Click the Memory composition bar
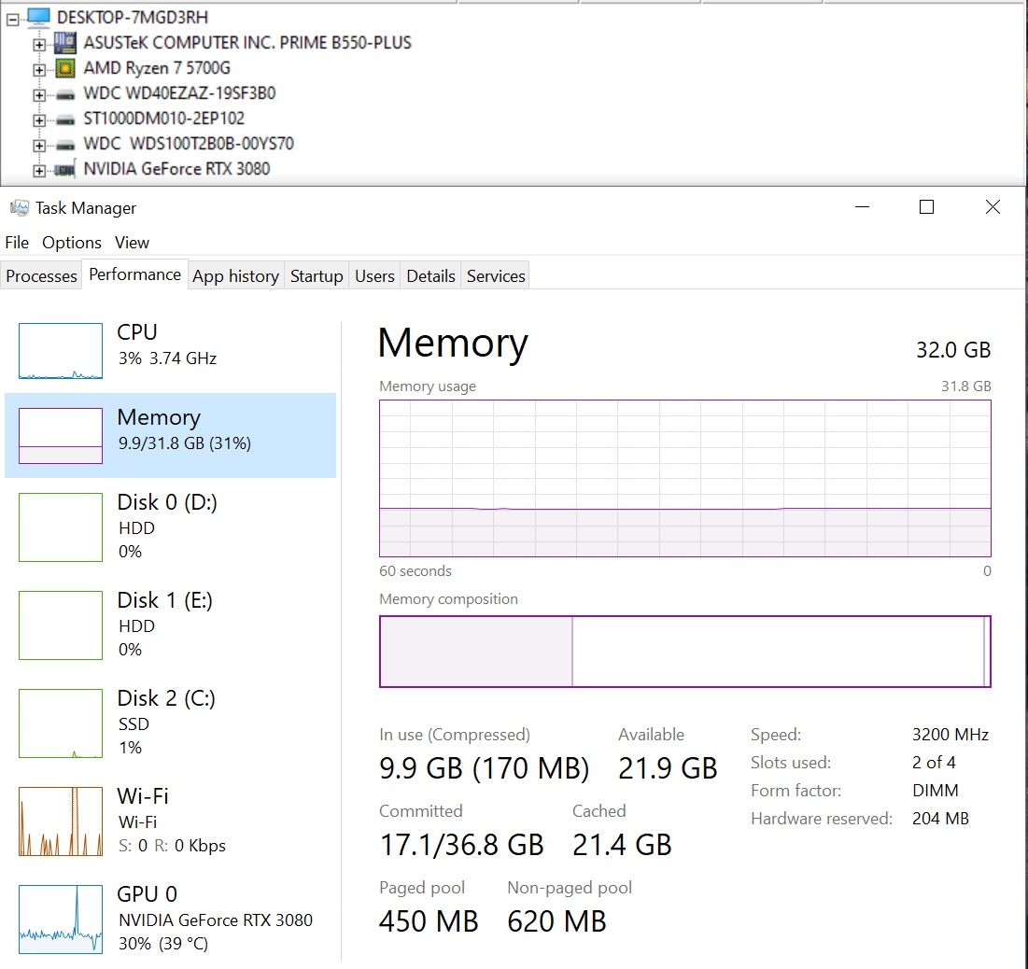Image resolution: width=1028 pixels, height=969 pixels. pos(684,652)
